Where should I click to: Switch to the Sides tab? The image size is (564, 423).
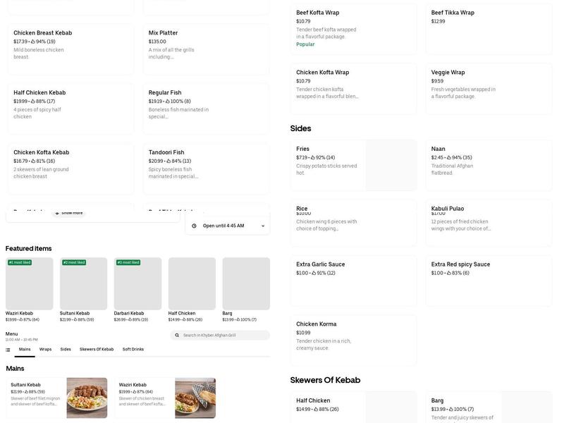(66, 349)
